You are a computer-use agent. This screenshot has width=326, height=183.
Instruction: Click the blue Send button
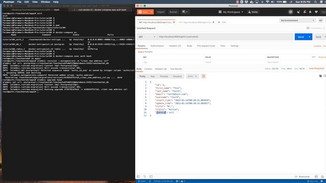(301, 37)
